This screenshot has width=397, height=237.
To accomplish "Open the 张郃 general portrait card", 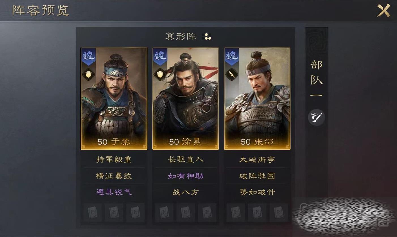I will pos(257,98).
